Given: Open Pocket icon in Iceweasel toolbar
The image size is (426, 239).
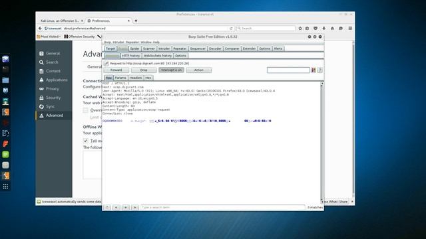Looking at the screenshot, I should coord(316,28).
